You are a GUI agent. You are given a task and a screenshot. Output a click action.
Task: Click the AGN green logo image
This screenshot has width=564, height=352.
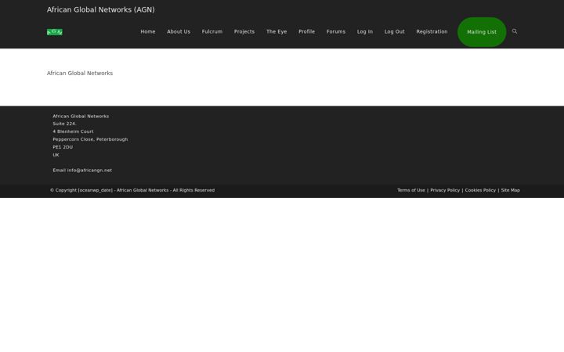tap(55, 32)
